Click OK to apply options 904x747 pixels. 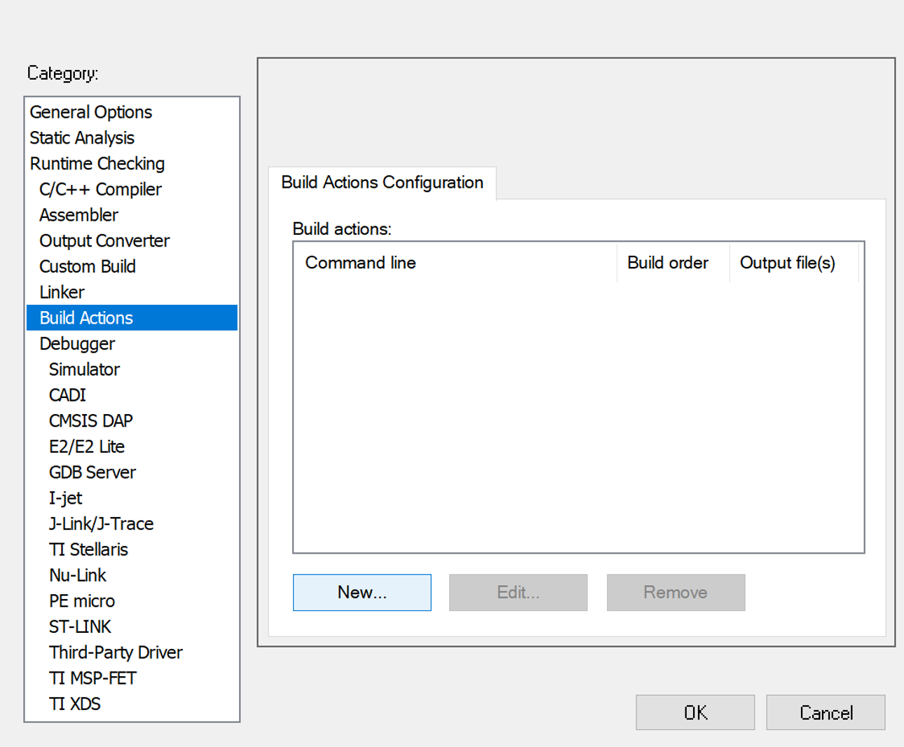tap(694, 712)
